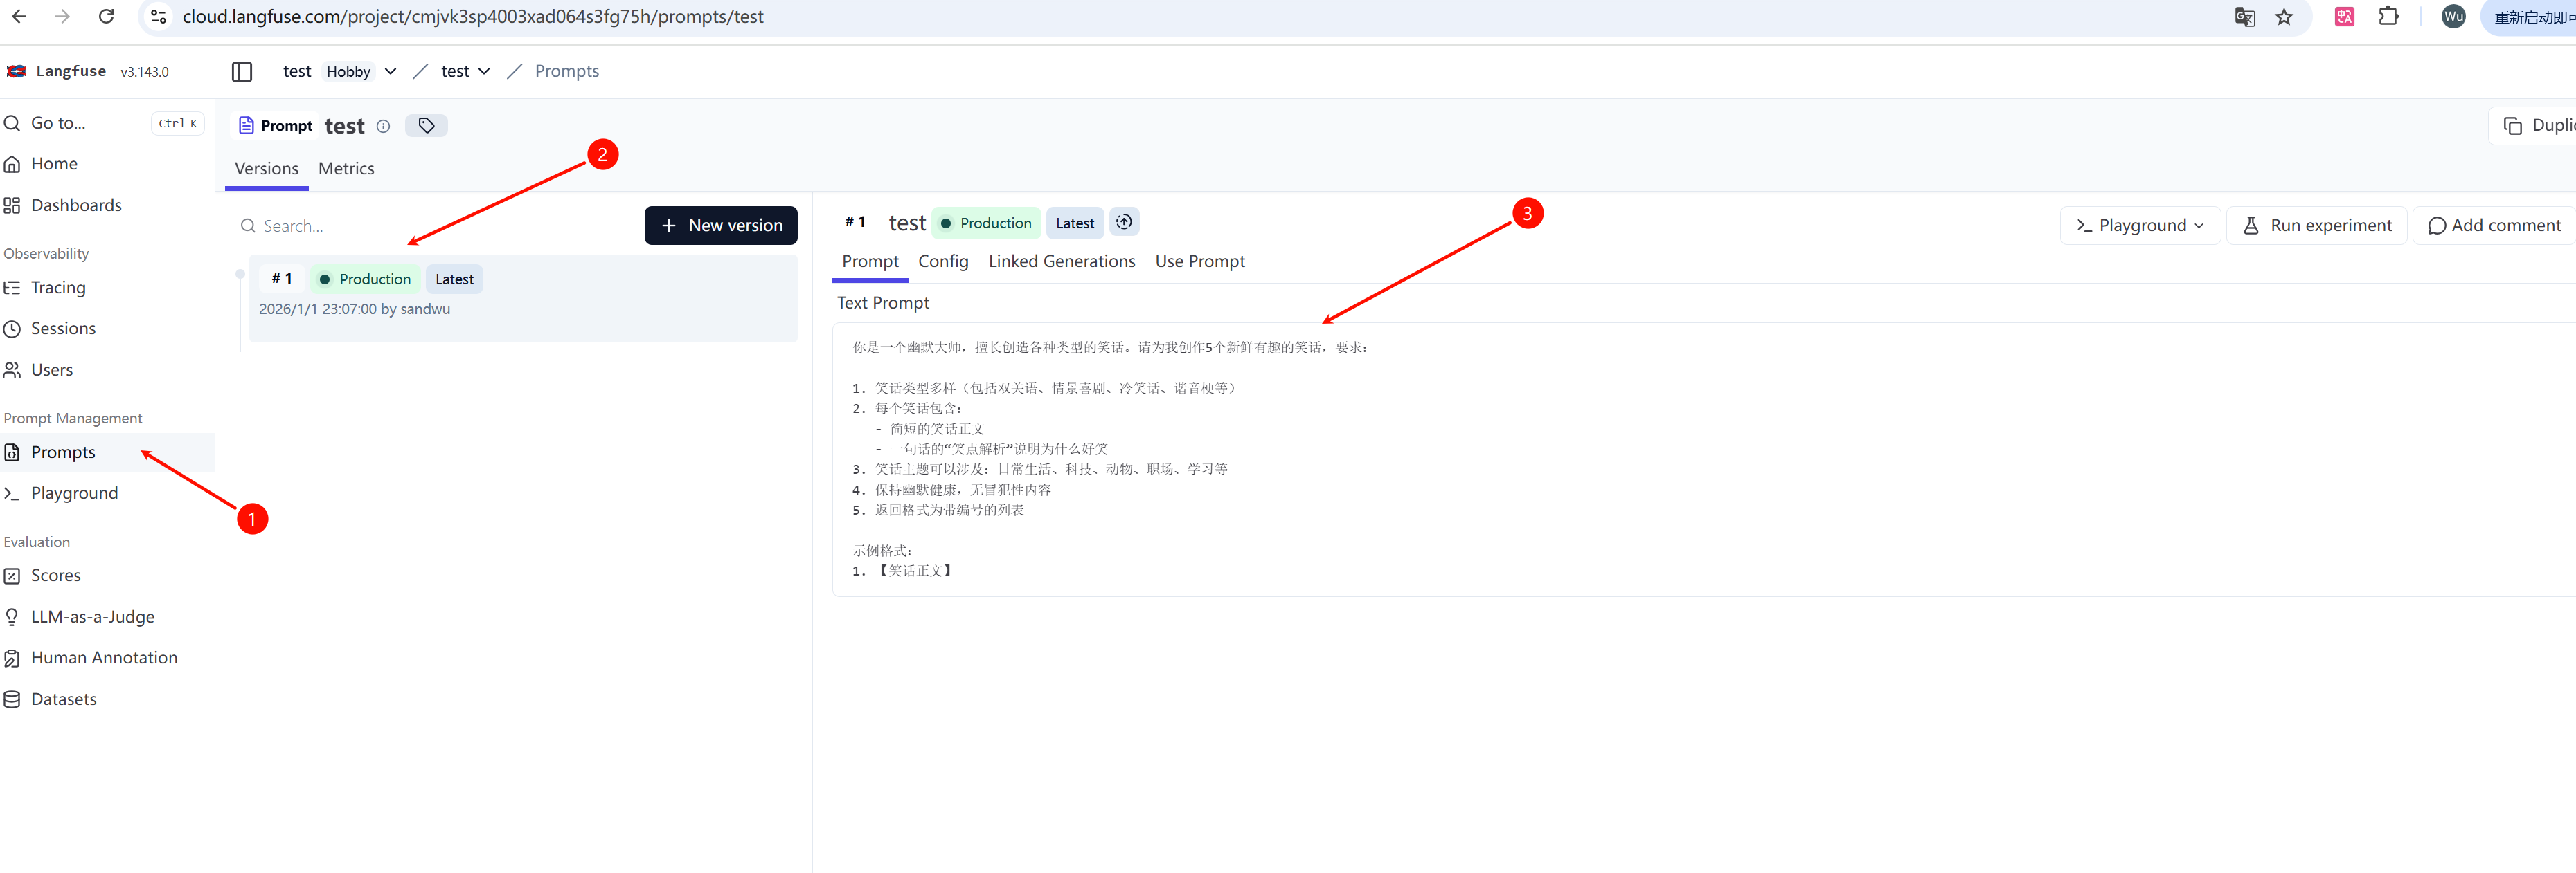
Task: Open LLM-as-a-Judge evaluation page
Action: (92, 616)
